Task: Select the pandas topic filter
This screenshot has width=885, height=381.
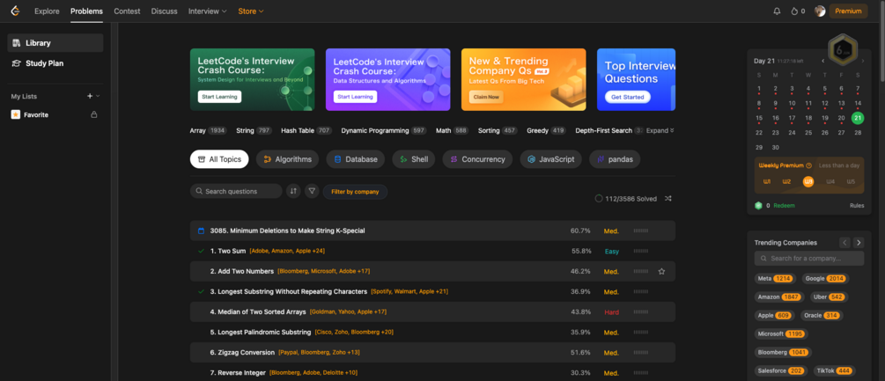Action: click(615, 159)
